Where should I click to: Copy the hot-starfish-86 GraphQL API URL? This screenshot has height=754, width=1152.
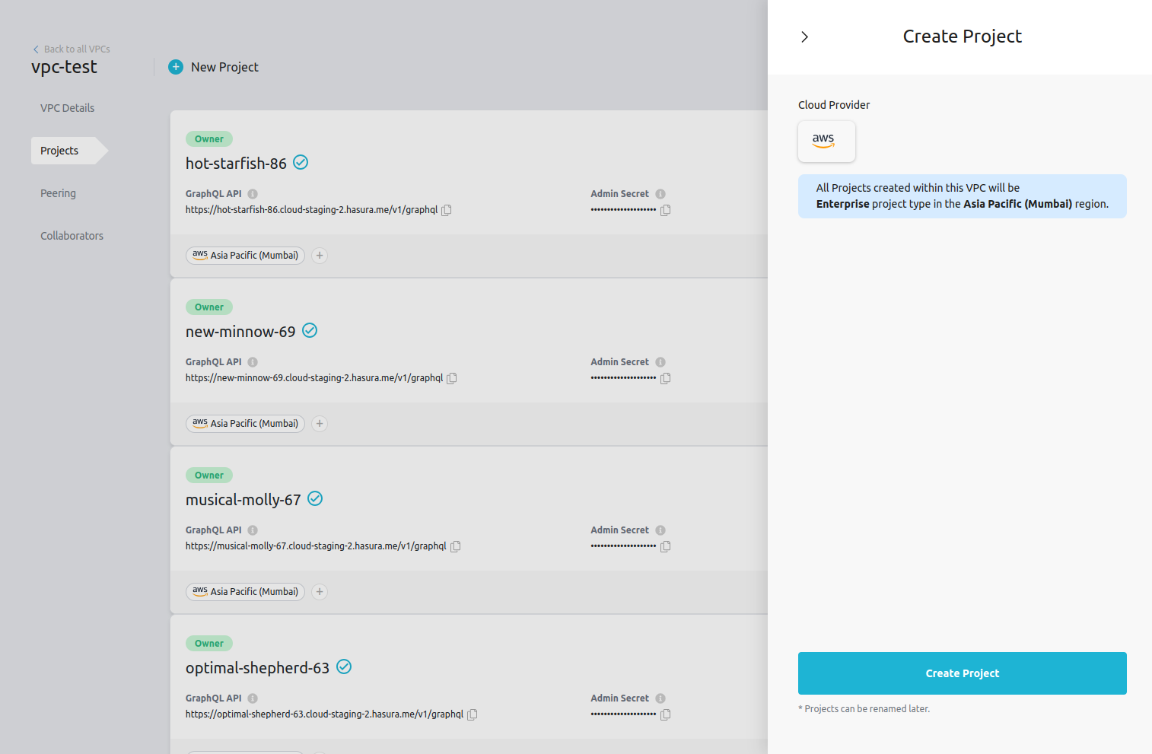pos(447,210)
